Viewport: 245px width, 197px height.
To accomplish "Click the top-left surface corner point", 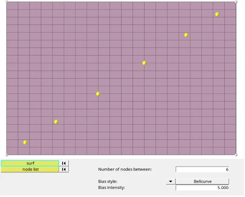I will [7, 2].
